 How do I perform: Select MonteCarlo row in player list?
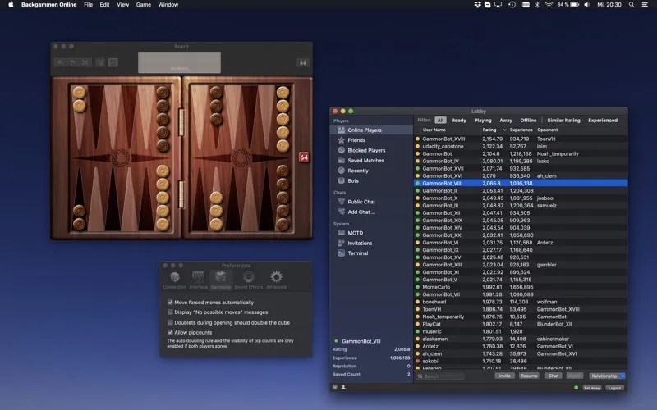521,287
